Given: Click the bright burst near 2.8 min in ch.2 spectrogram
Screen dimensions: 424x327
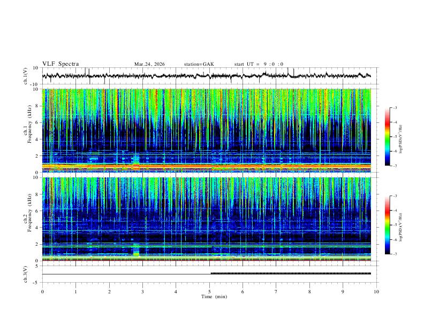Looking at the screenshot, I should [x=136, y=250].
